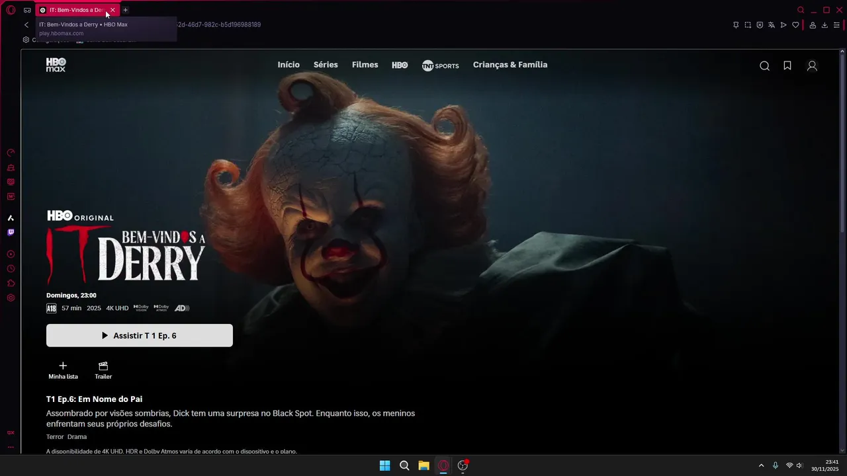847x476 pixels.
Task: Open the Twitch sidebar icon
Action: coord(11,232)
